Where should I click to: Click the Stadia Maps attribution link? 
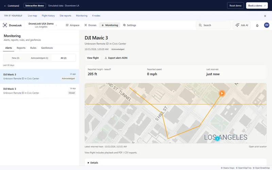[x=227, y=168]
